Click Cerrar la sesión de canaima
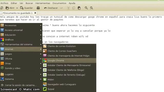Screen dimensions: 164x92 tap(21, 85)
